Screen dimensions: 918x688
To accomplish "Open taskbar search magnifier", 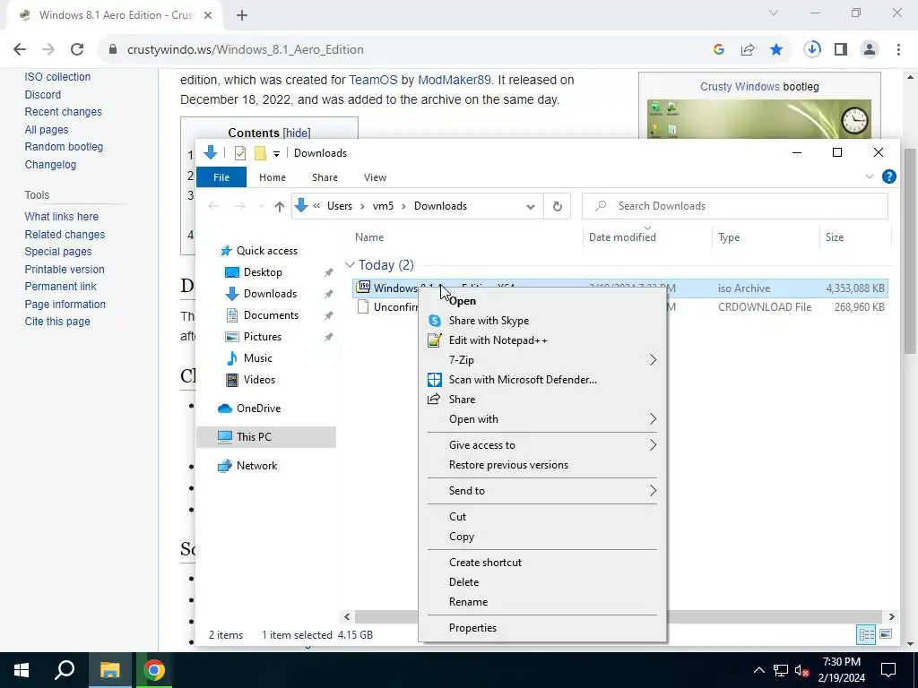I will pos(65,670).
